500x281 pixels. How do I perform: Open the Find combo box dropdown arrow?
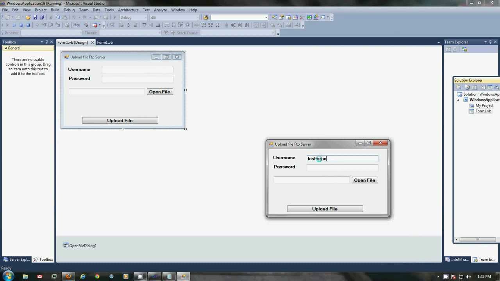[x=266, y=17]
